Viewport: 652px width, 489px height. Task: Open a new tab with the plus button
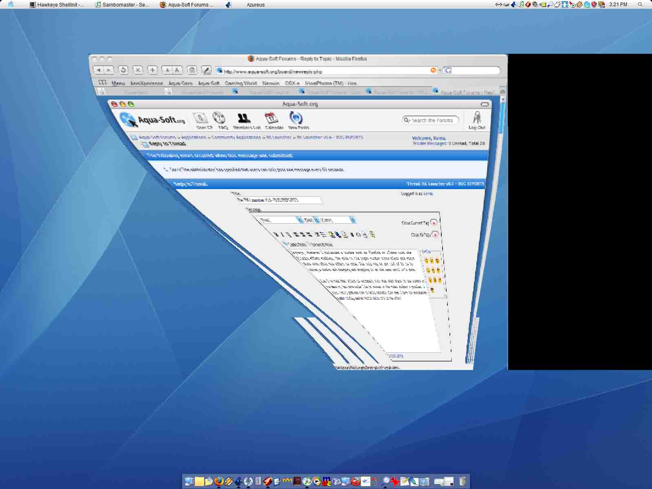click(152, 70)
